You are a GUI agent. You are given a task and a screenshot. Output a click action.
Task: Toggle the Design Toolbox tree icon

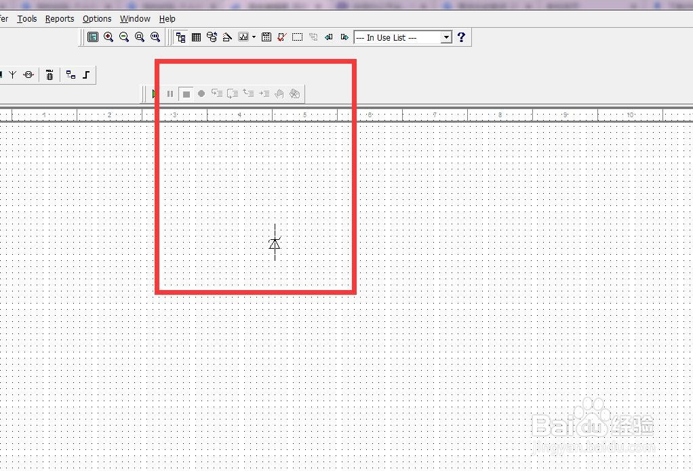(180, 37)
